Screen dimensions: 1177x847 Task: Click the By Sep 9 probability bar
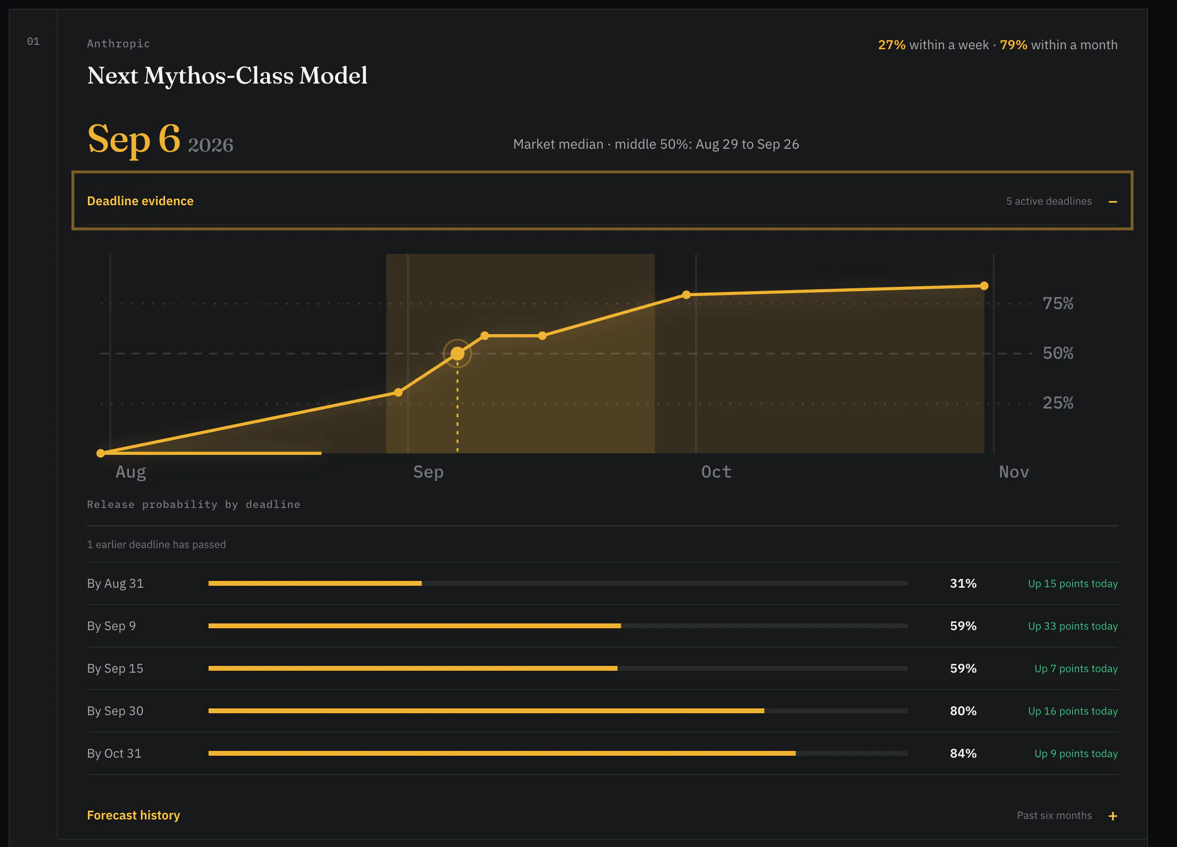(x=558, y=626)
